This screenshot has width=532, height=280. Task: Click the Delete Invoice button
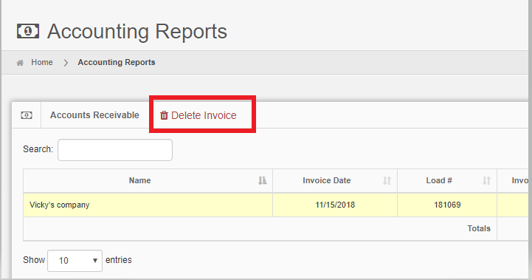point(198,115)
